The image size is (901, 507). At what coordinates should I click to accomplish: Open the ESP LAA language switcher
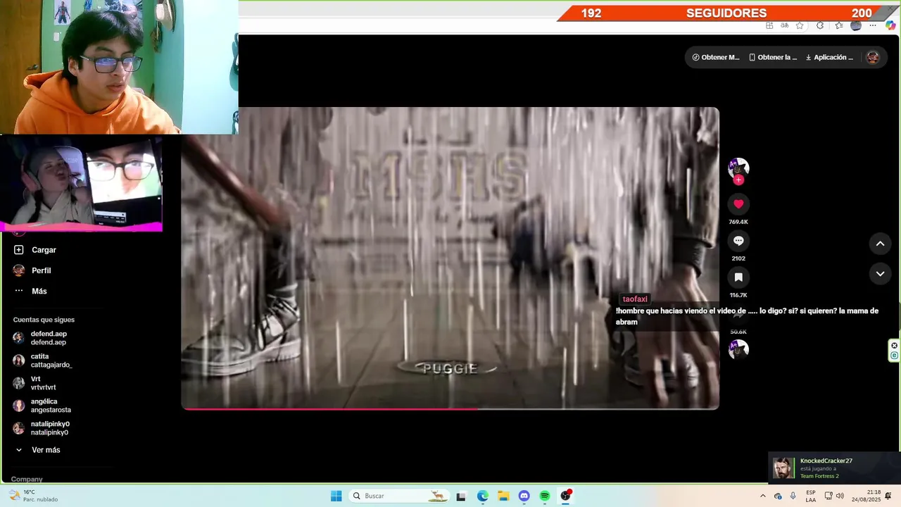811,496
